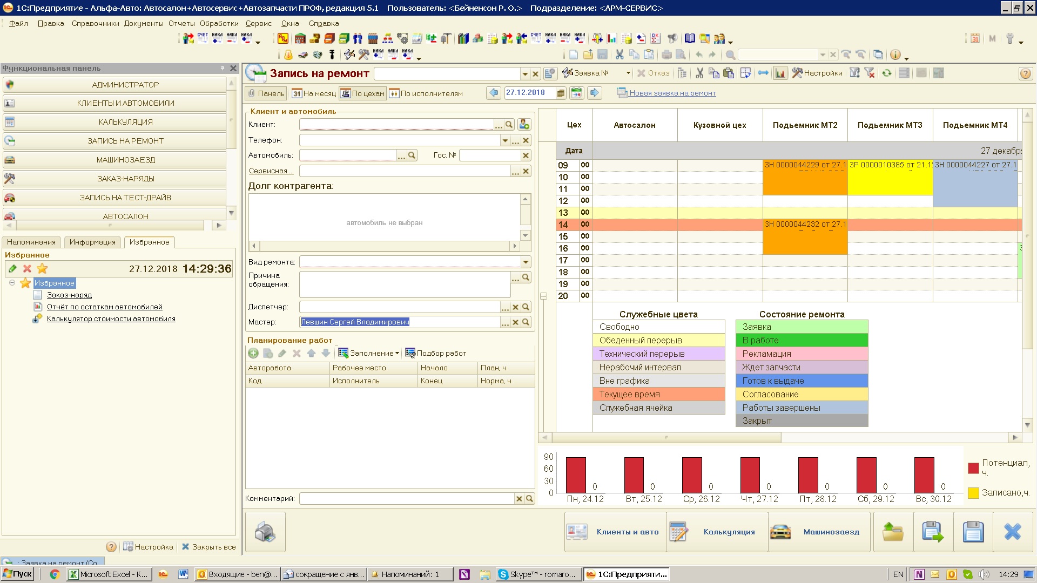This screenshot has width=1037, height=583.
Task: Switch to the По исполнителям view
Action: click(426, 93)
